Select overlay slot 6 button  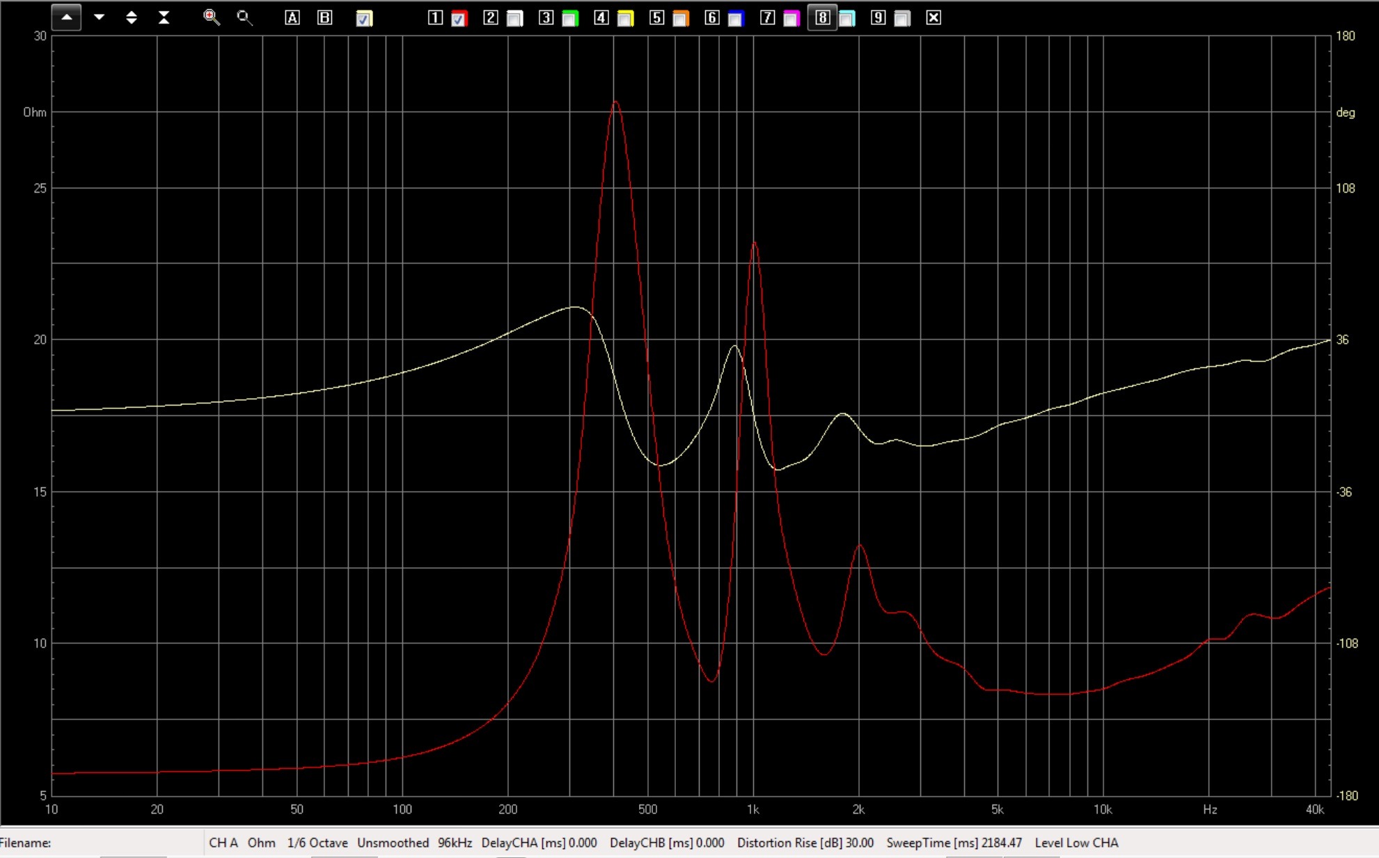[x=712, y=18]
